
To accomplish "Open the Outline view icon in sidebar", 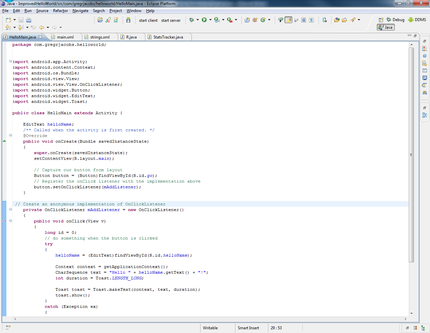I will pyautogui.click(x=425, y=115).
